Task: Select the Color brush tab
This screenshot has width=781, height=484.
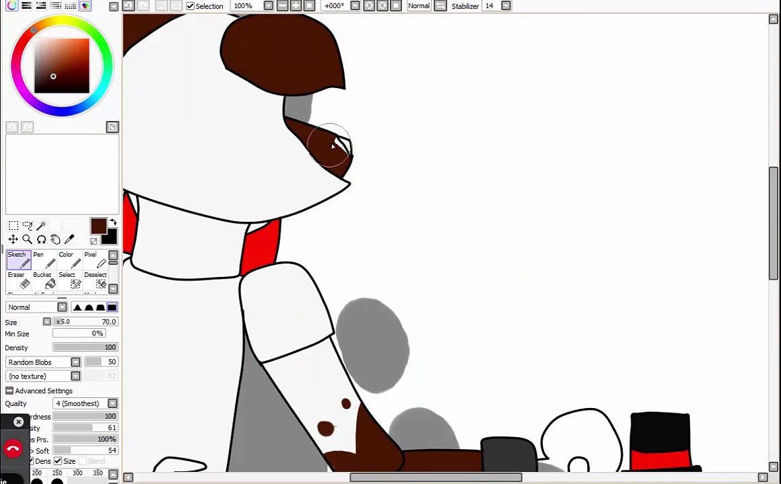Action: tap(69, 259)
